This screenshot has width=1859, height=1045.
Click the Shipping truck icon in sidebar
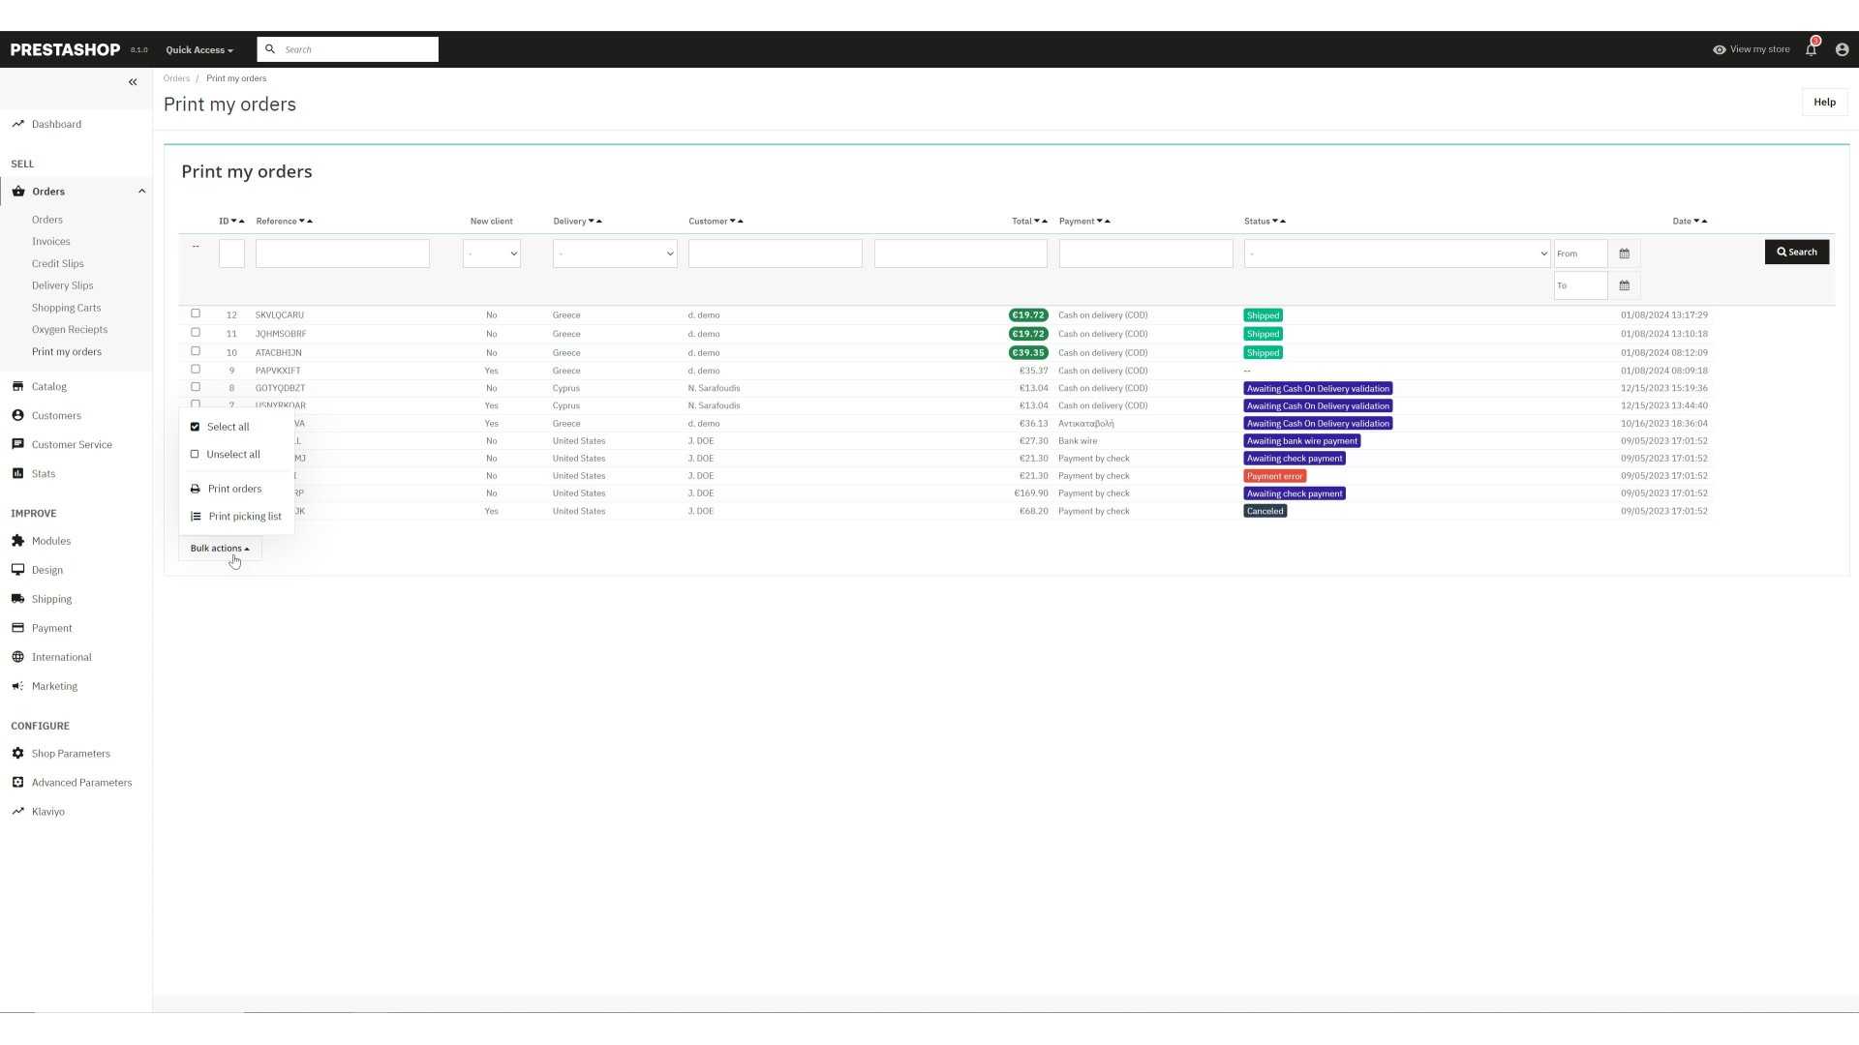pos(17,599)
